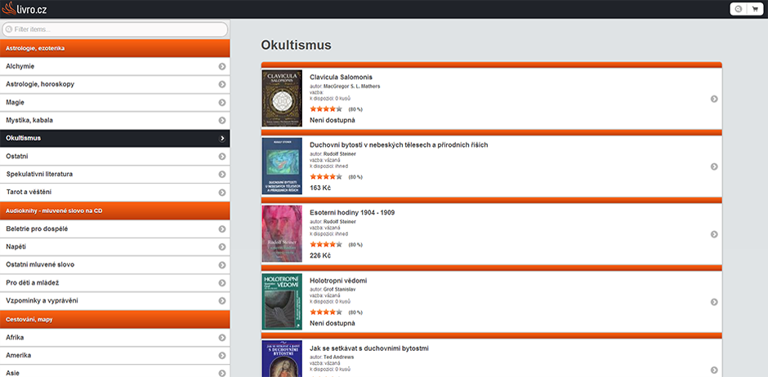Image resolution: width=768 pixels, height=377 pixels.
Task: Select the Magie category
Action: point(115,103)
